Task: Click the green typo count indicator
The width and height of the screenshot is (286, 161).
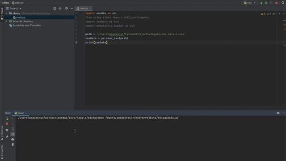Action: [x=274, y=14]
